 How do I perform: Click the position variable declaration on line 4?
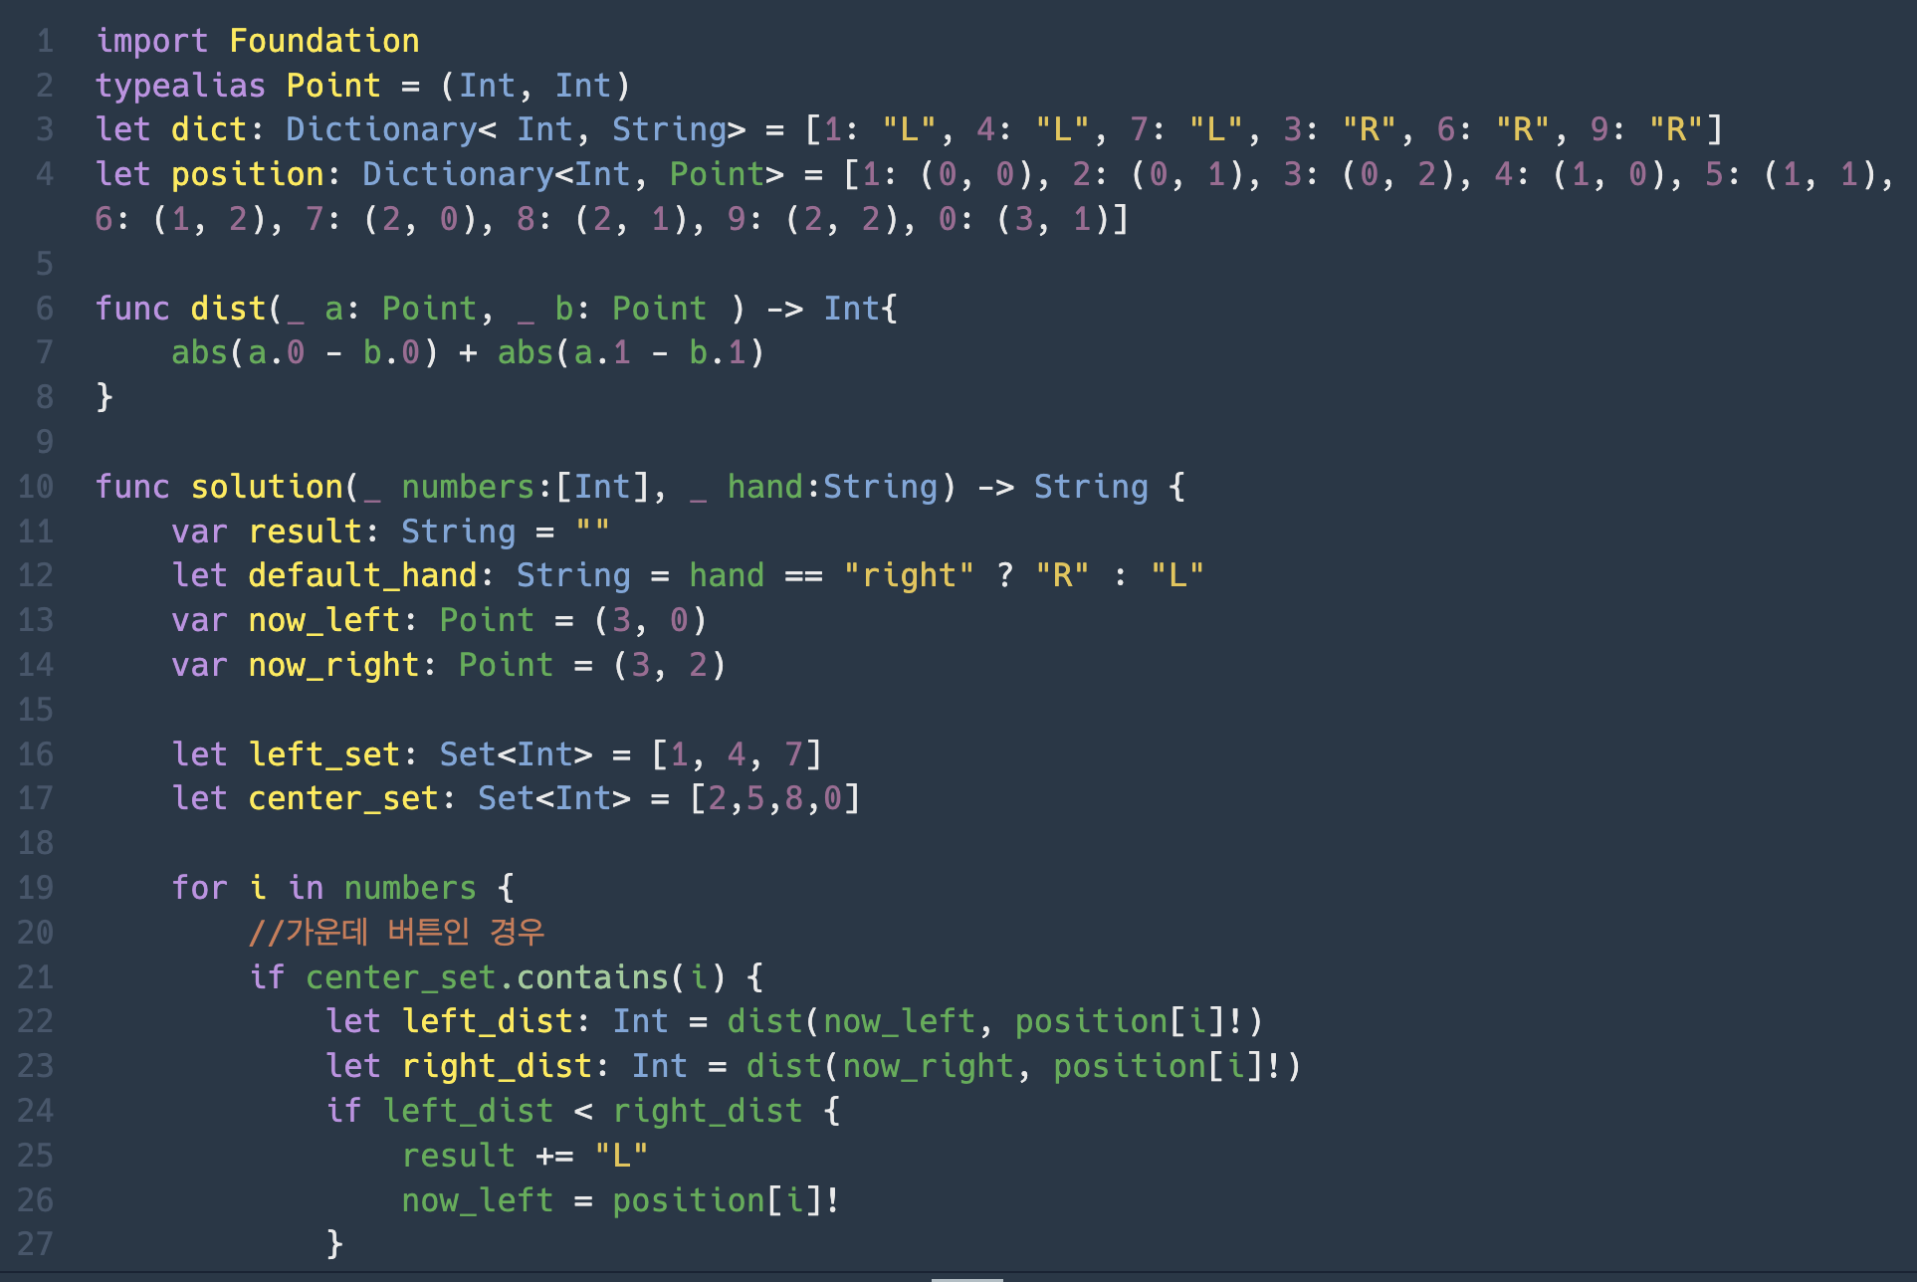tap(247, 174)
